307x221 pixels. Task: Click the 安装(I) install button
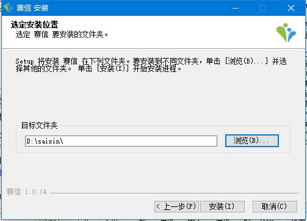pyautogui.click(x=222, y=206)
